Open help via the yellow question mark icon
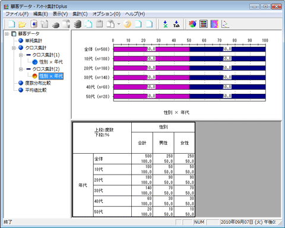The height and width of the screenshot is (228, 285). click(x=127, y=24)
